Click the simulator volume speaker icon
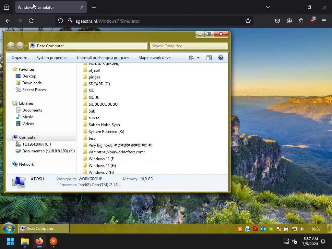This screenshot has width=332, height=249. point(302,229)
